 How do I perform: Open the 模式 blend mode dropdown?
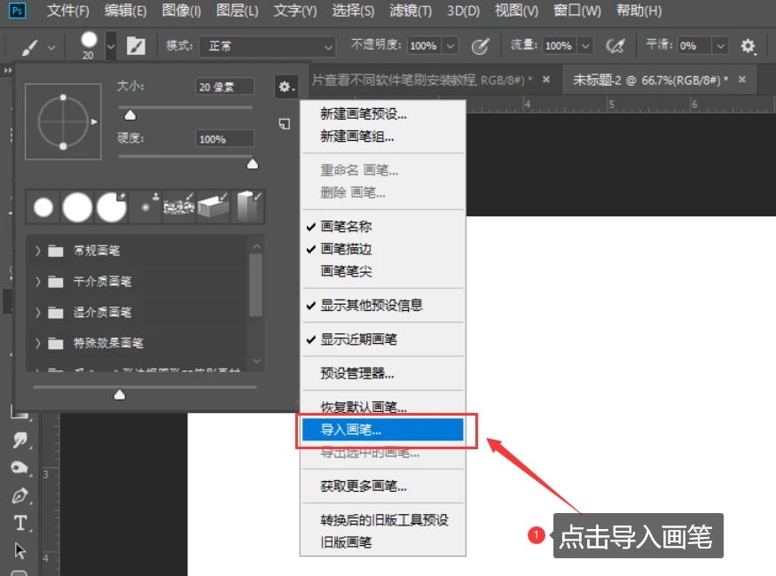[267, 45]
